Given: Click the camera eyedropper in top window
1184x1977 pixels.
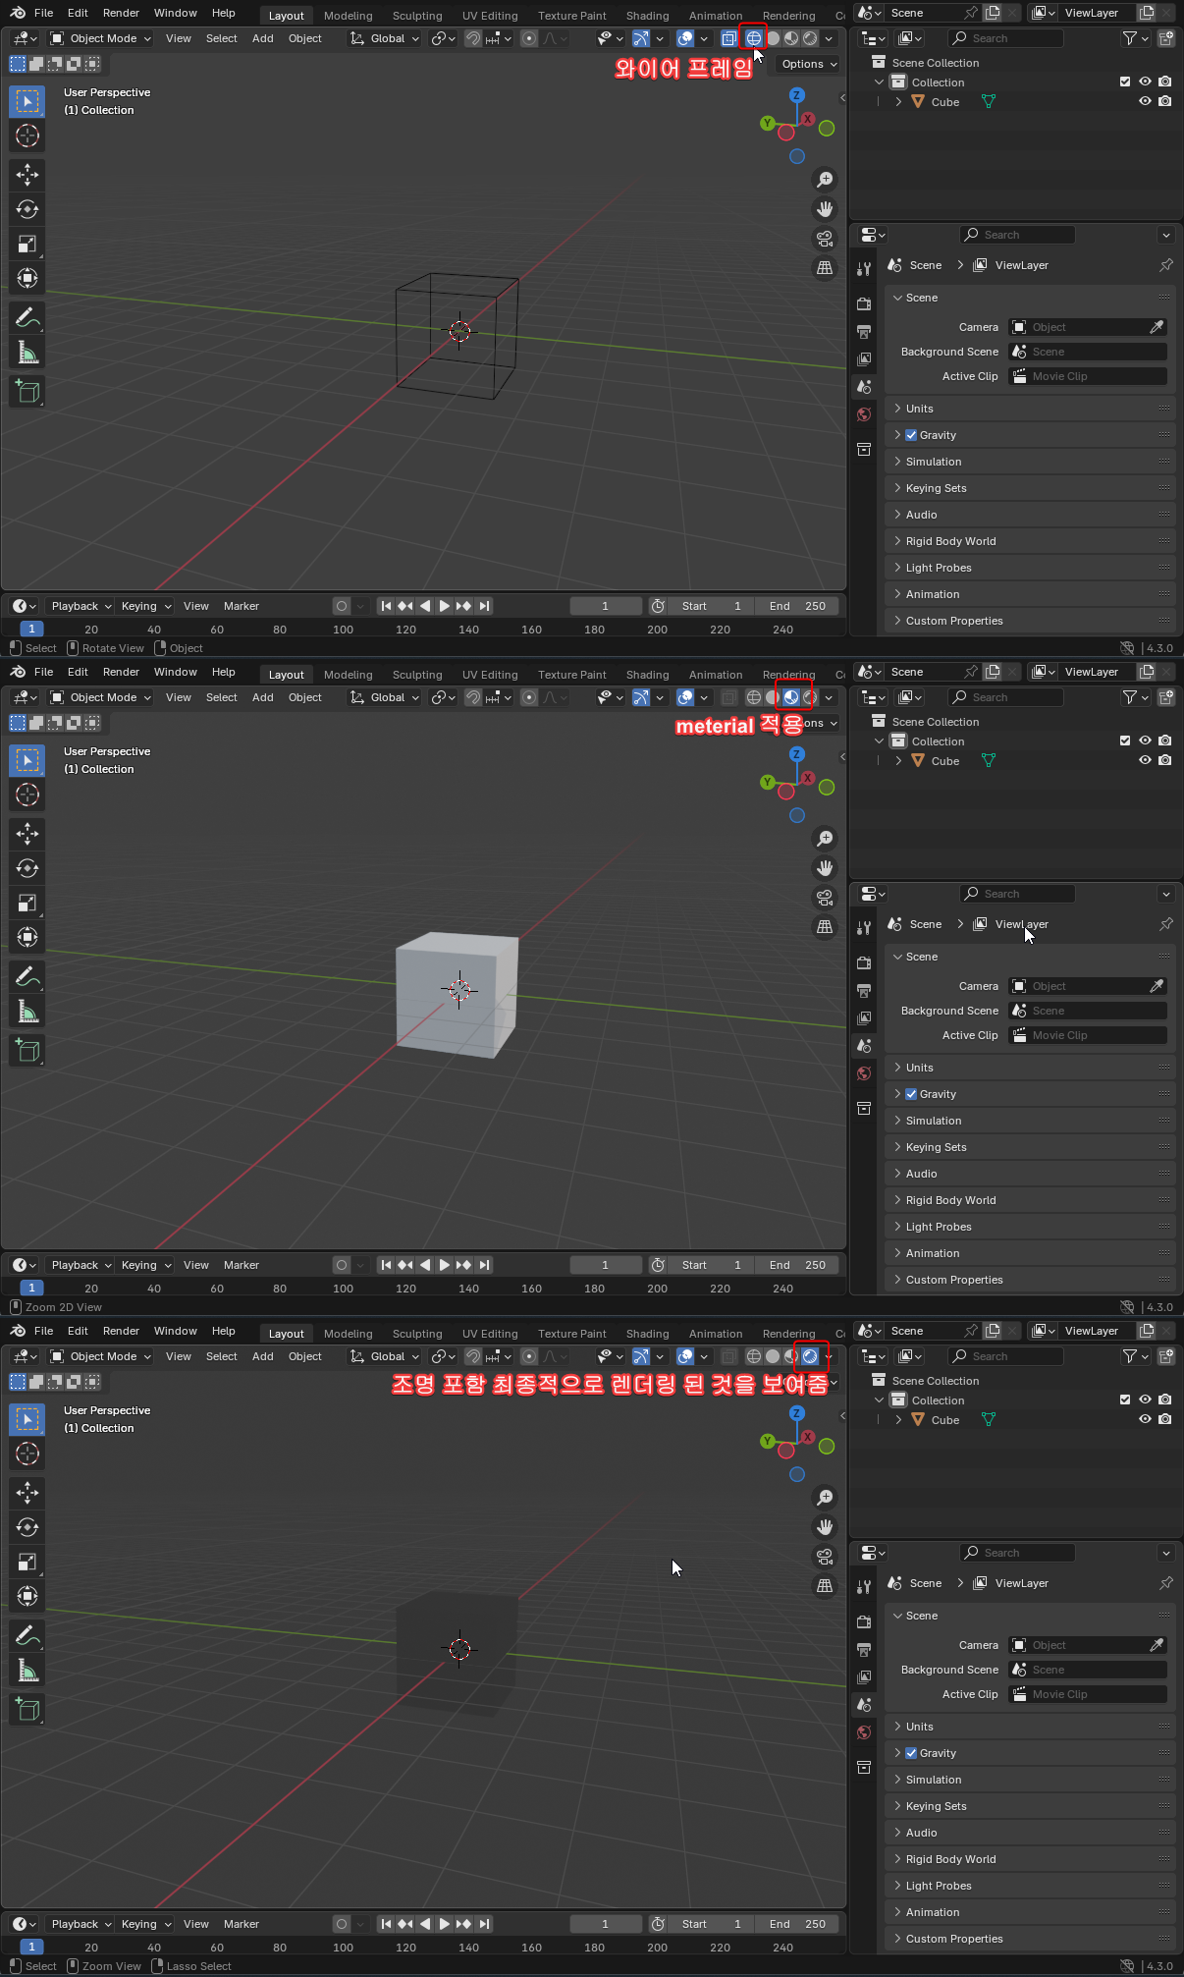Looking at the screenshot, I should 1157,327.
